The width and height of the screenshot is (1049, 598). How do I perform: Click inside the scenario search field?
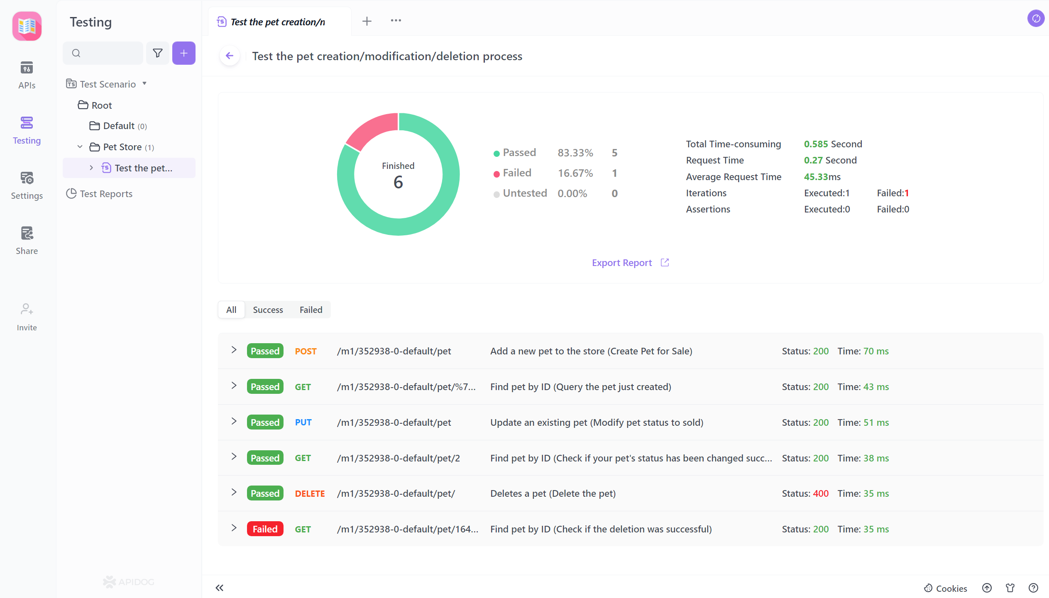click(x=103, y=53)
